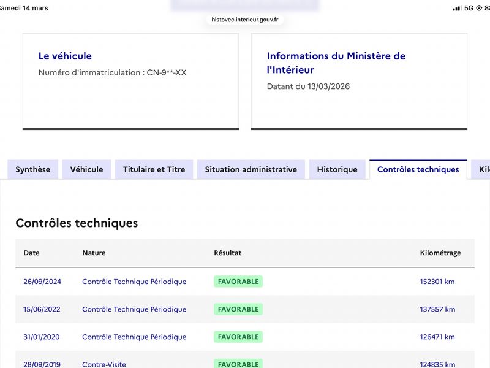The height and width of the screenshot is (368, 490).
Task: Switch to the Véhicule tab
Action: pyautogui.click(x=86, y=169)
